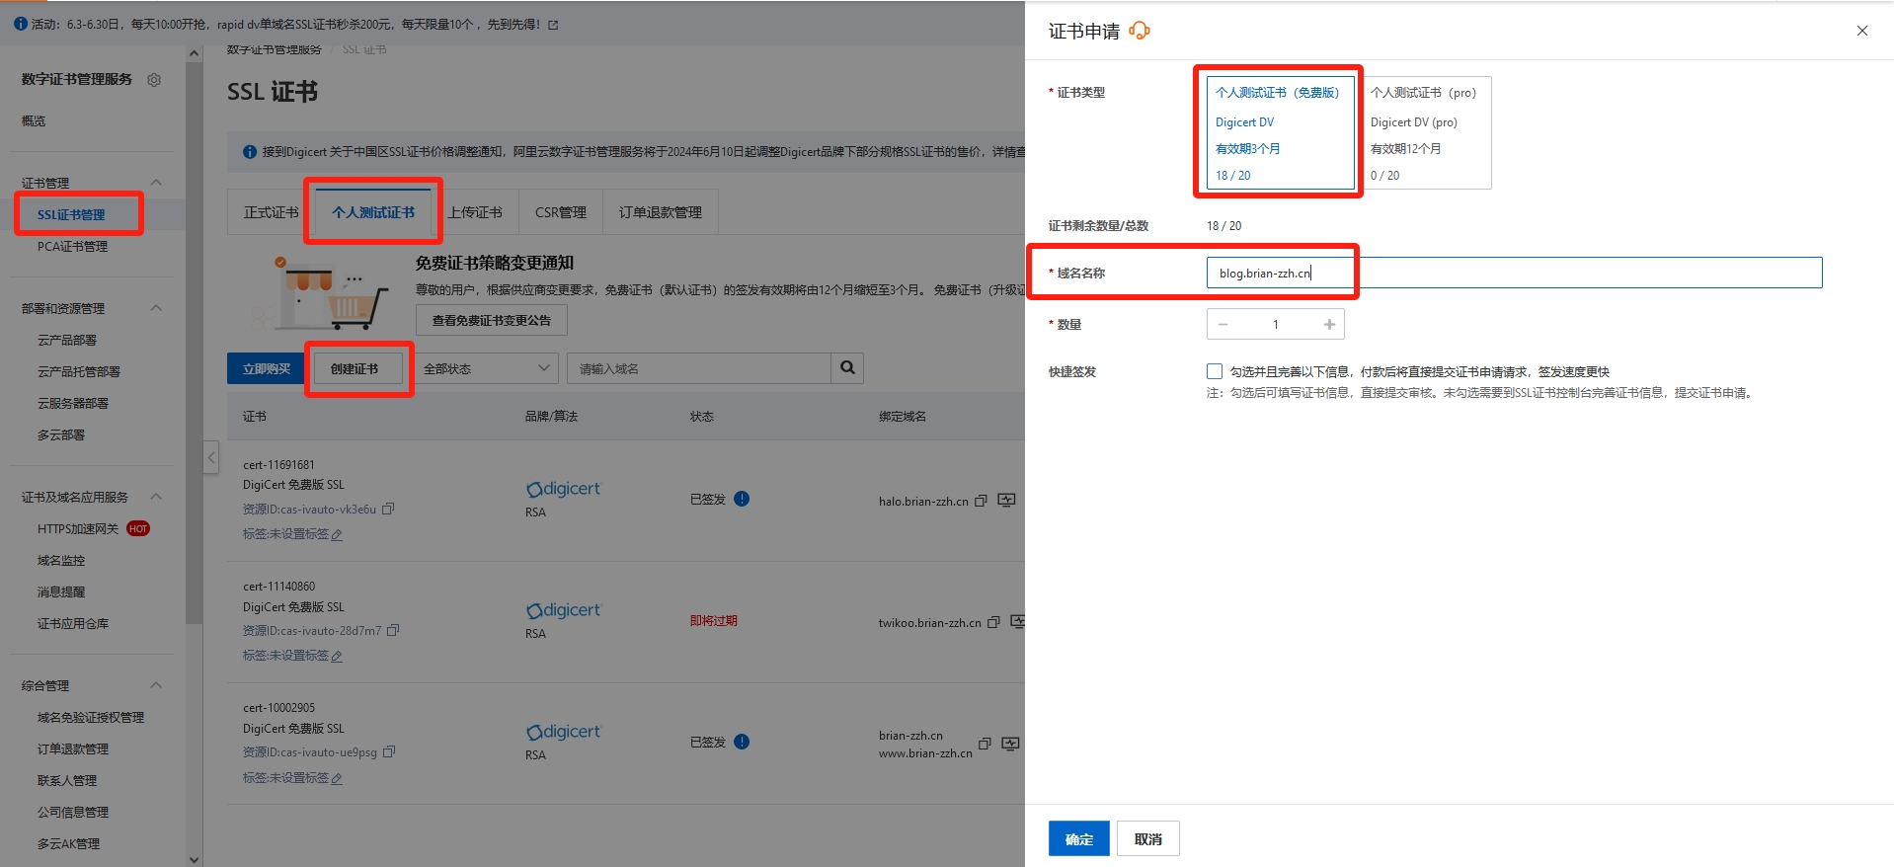Image resolution: width=1894 pixels, height=867 pixels.
Task: Click info icon next to cert-11691681 已签发
Action: tap(742, 499)
